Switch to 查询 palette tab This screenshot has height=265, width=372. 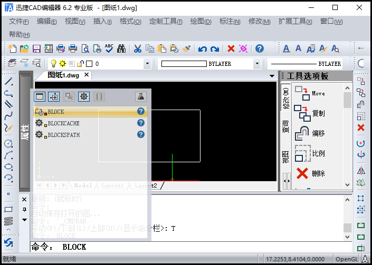(x=285, y=126)
